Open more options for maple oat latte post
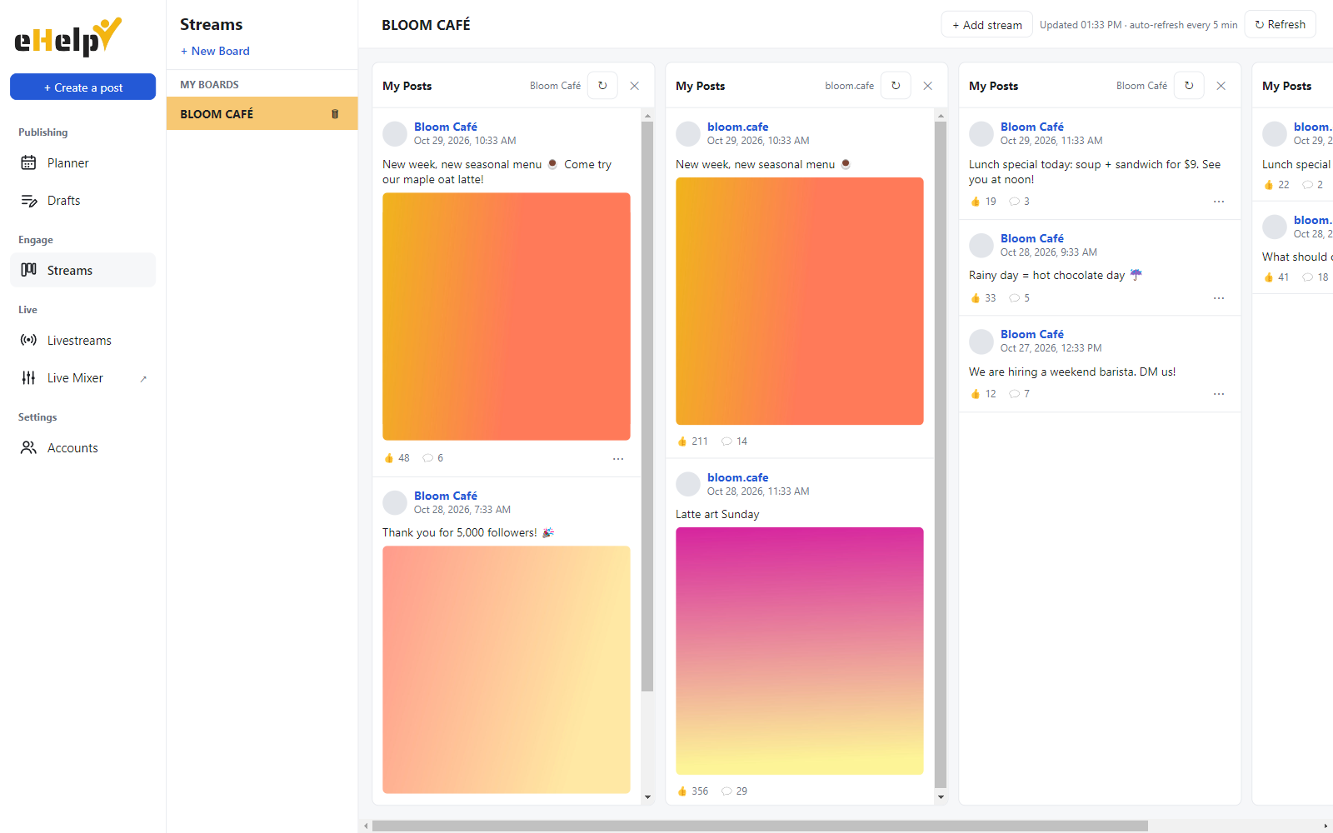This screenshot has height=833, width=1333. tap(618, 458)
